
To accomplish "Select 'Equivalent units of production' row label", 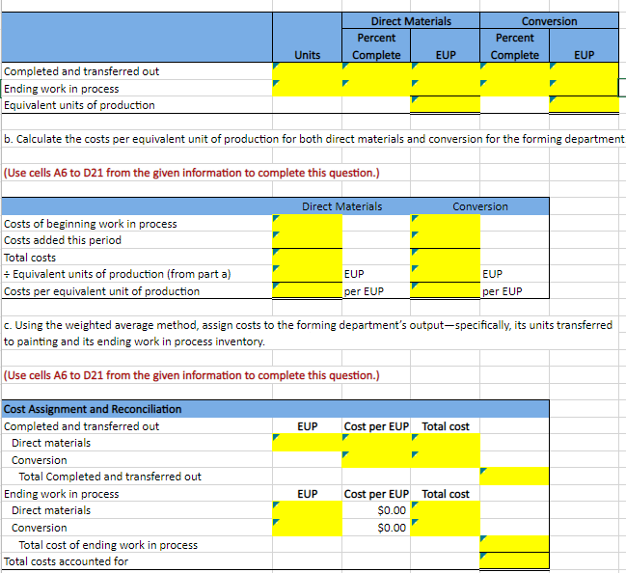I will [x=79, y=105].
